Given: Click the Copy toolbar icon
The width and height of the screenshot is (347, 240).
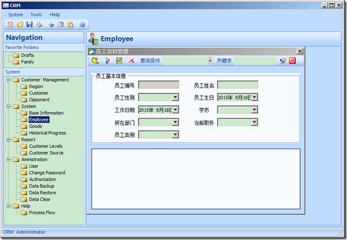Looking at the screenshot, I should click(61, 25).
